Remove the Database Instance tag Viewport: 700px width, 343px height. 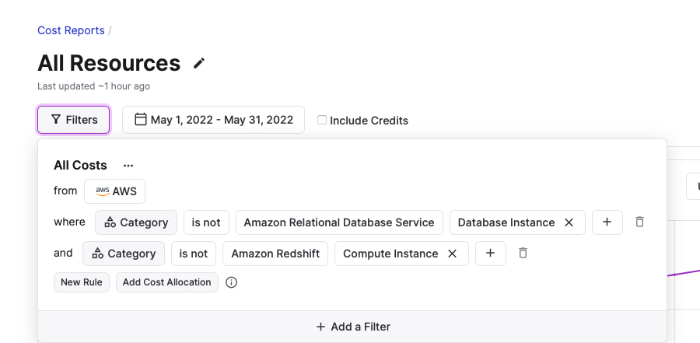pos(569,222)
